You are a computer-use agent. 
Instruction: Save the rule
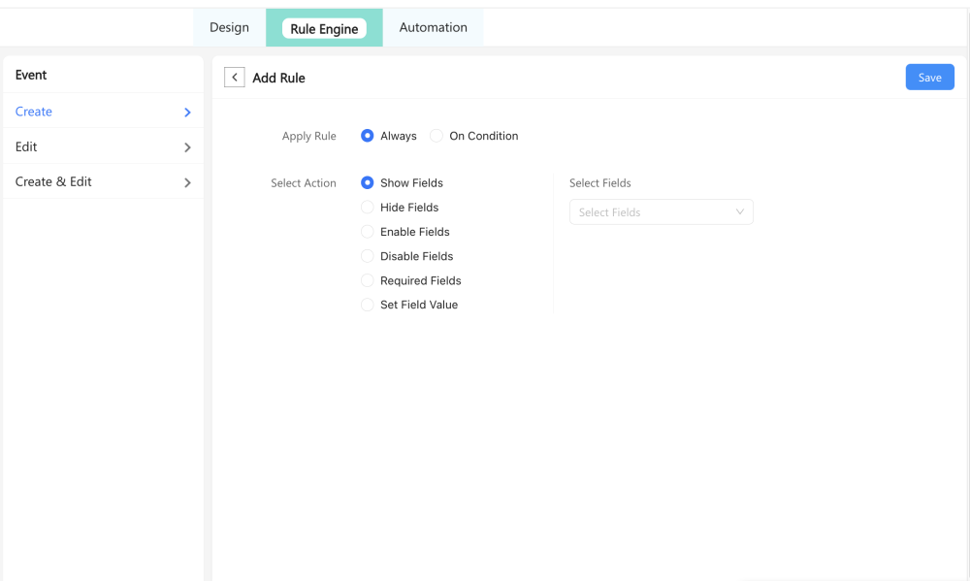tap(930, 78)
